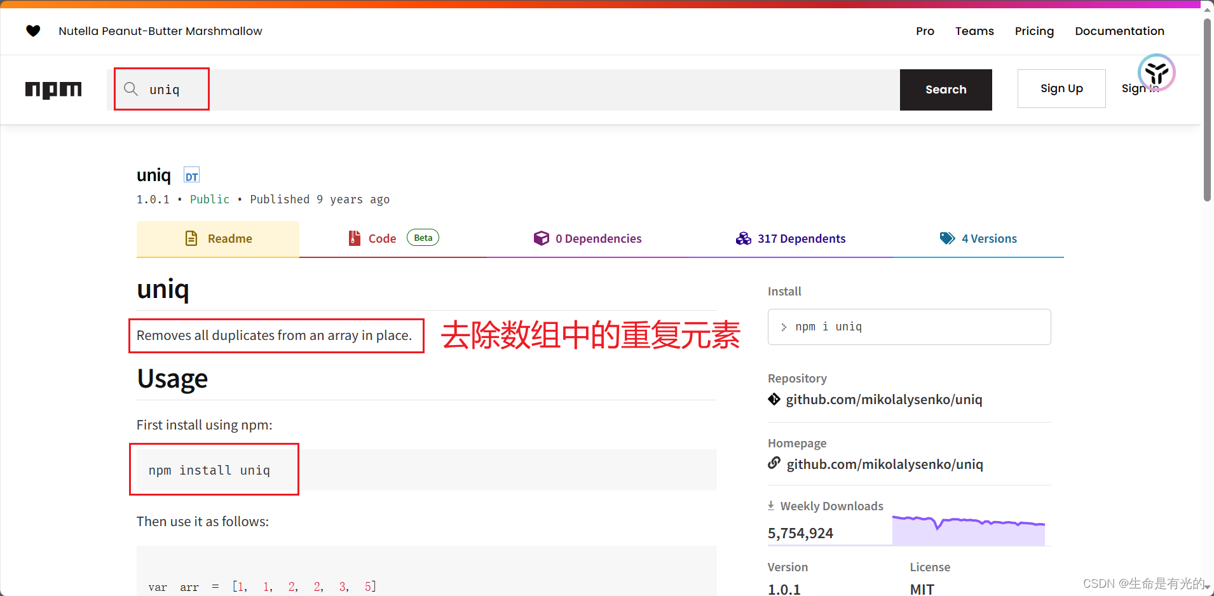
Task: Open Homepage link github.com/mikolalysenko/uniq
Action: click(885, 464)
